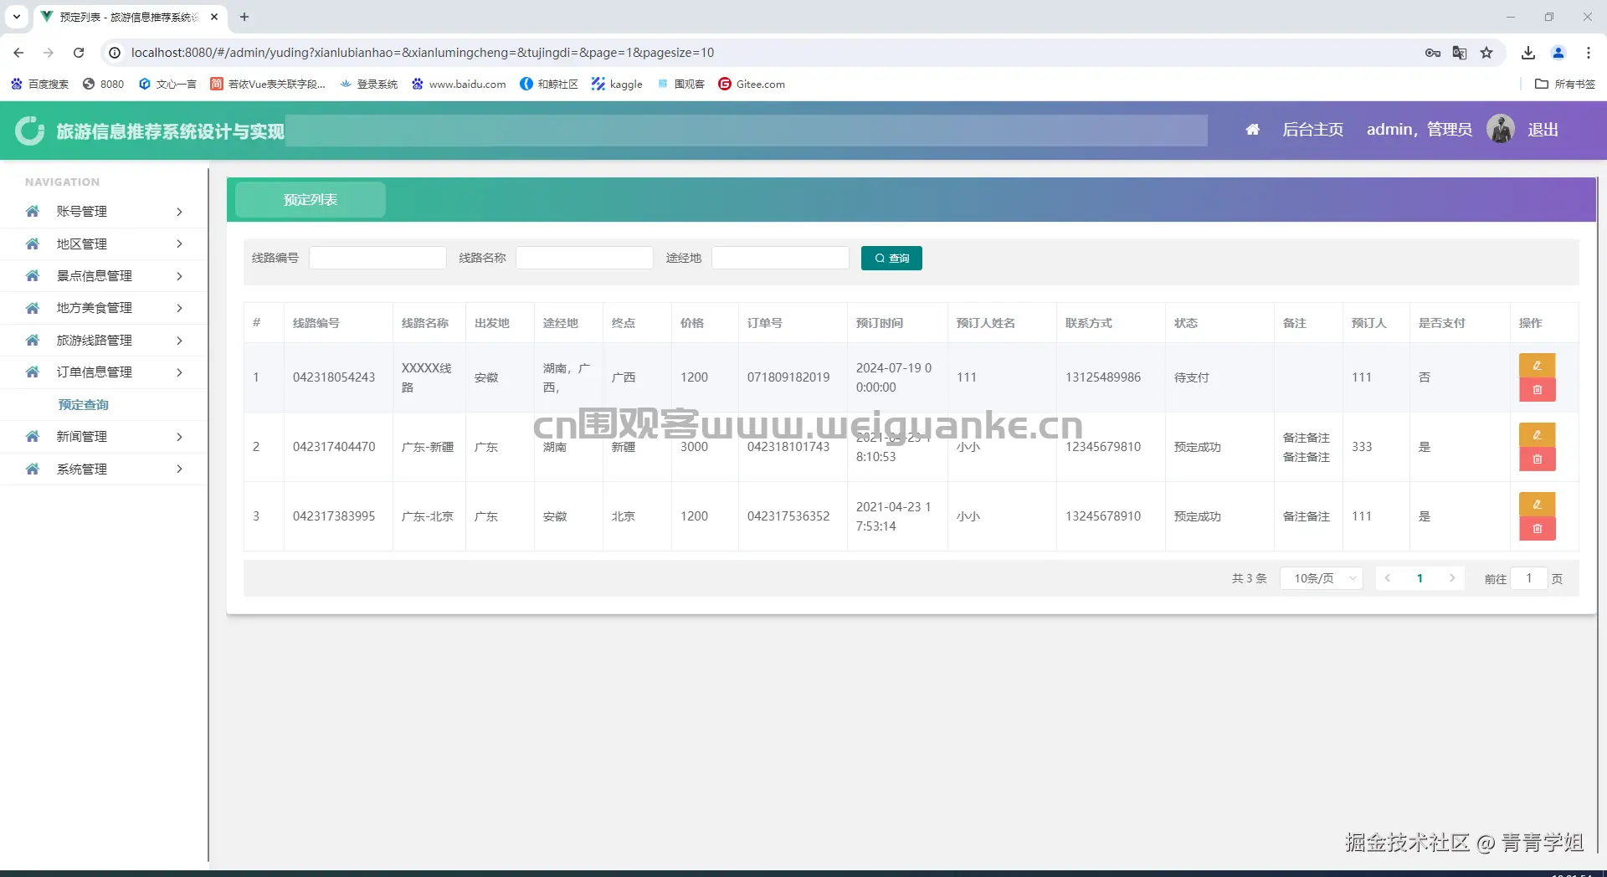Click 退出 to log out
The width and height of the screenshot is (1607, 877).
[x=1543, y=130]
